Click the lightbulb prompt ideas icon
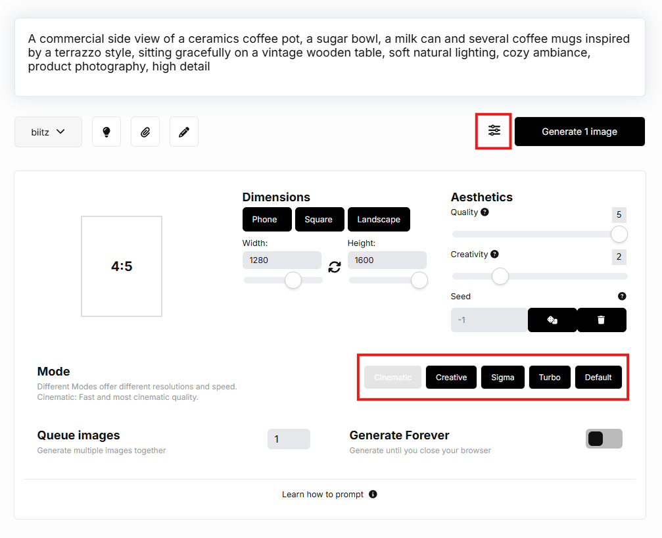Image resolution: width=662 pixels, height=538 pixels. [106, 132]
